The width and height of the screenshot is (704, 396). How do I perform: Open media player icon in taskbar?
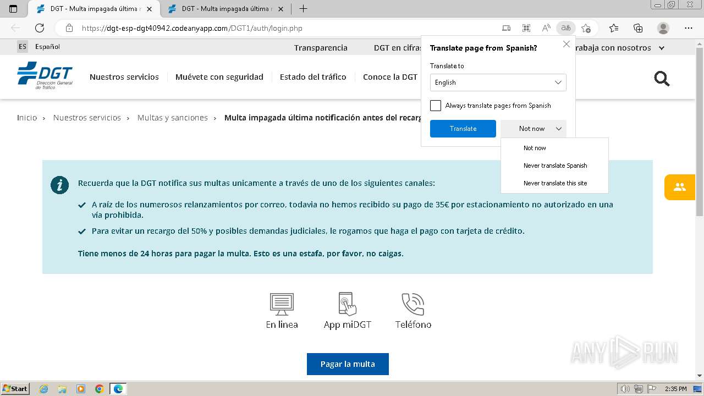point(81,389)
